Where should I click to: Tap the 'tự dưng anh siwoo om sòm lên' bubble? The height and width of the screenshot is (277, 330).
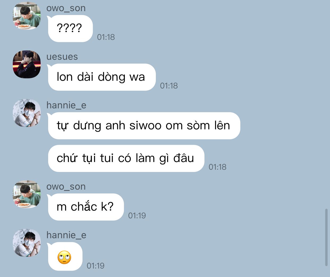pos(144,126)
